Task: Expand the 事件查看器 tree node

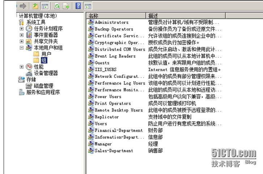Action: [x=21, y=35]
